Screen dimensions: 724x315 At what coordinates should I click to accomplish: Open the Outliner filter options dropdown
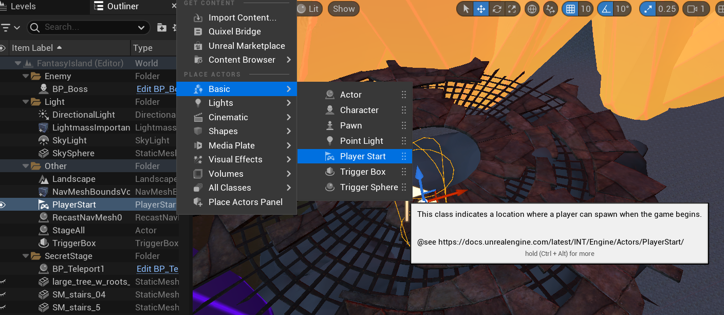point(10,27)
